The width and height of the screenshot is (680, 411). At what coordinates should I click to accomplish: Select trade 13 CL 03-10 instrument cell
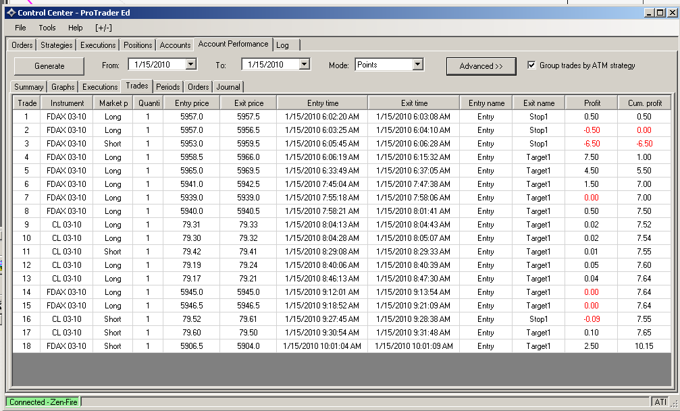66,278
